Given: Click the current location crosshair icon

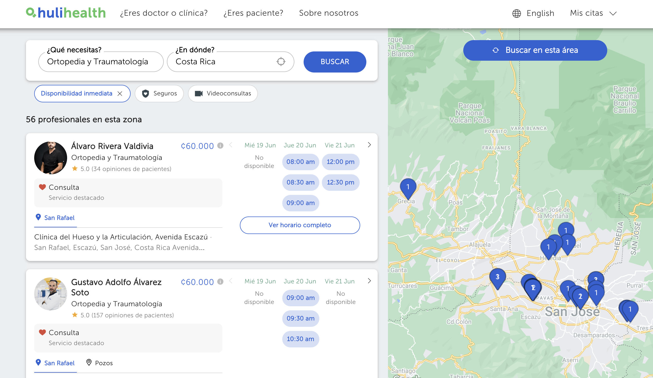Looking at the screenshot, I should tap(281, 62).
